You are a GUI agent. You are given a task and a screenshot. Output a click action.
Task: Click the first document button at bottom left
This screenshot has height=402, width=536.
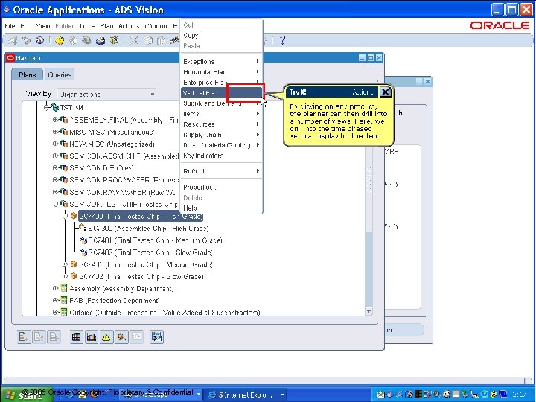pos(24,337)
